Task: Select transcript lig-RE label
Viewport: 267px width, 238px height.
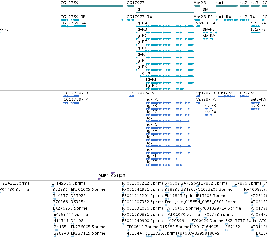Action: (141, 42)
